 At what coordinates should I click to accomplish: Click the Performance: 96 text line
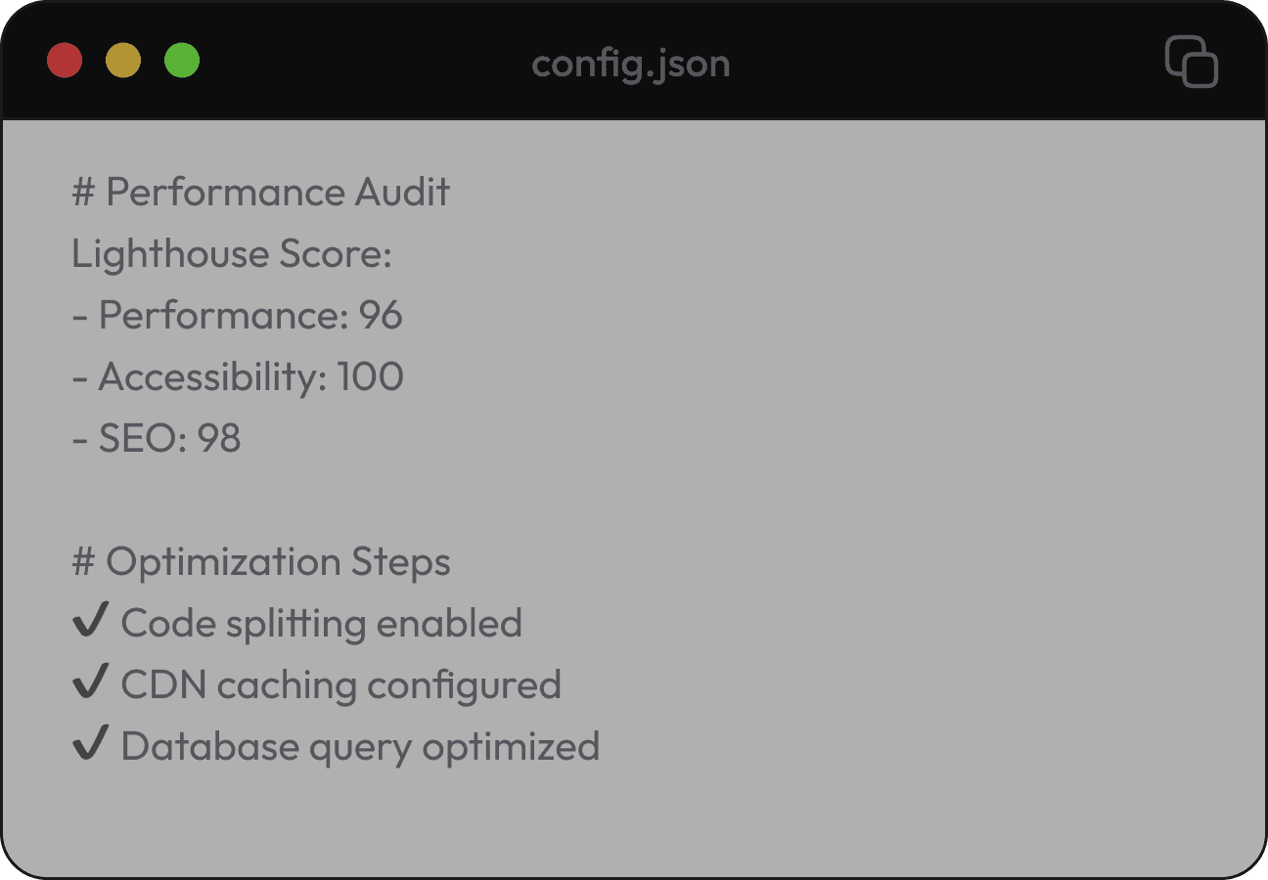point(237,315)
